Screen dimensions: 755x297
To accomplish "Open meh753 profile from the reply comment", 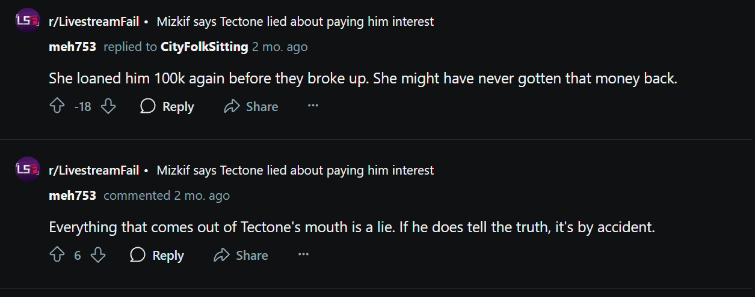I will [x=72, y=47].
